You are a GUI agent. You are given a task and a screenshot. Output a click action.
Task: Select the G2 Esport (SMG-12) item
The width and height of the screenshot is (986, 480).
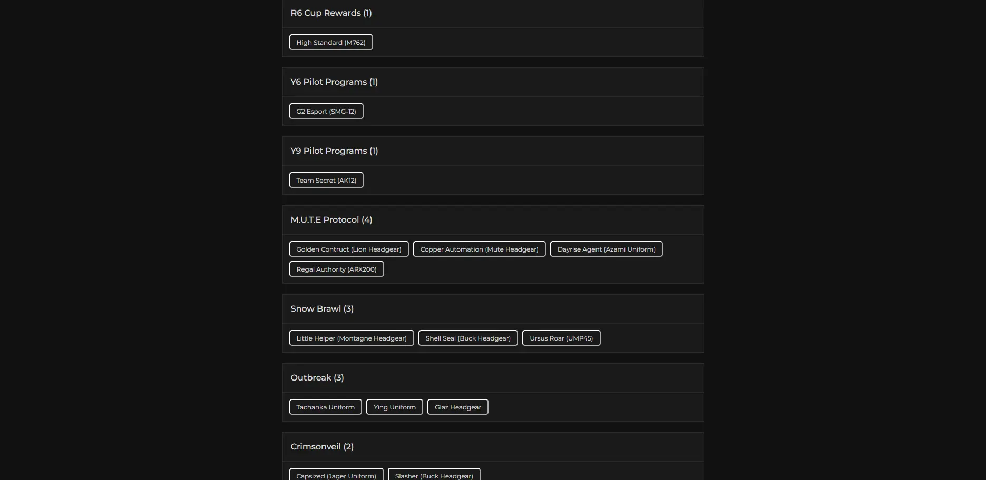click(326, 112)
